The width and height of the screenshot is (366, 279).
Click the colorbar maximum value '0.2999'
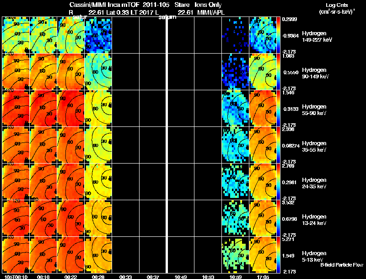[290, 19]
